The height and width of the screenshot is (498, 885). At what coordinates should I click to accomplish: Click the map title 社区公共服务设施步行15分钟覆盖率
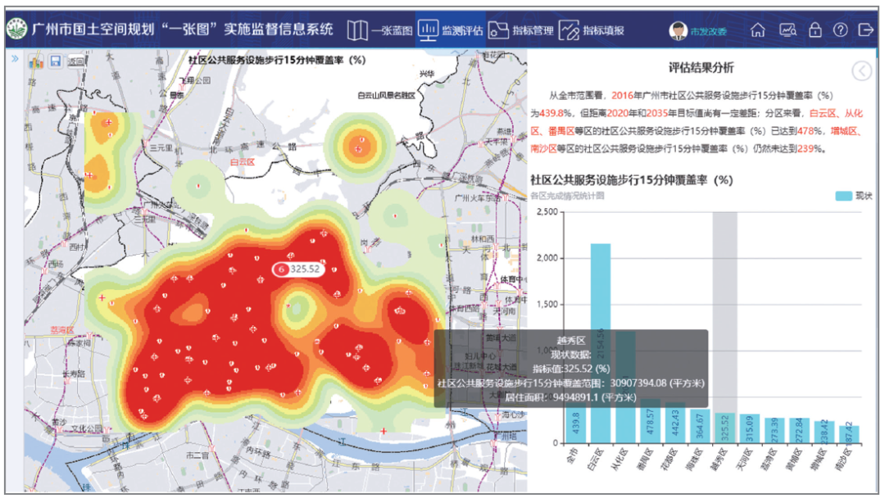277,60
